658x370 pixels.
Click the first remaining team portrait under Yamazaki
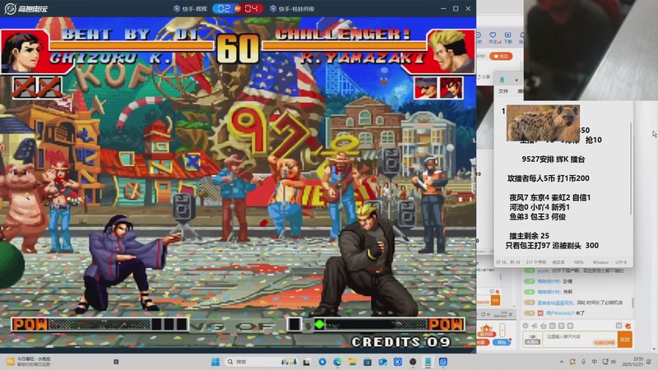[x=425, y=88]
